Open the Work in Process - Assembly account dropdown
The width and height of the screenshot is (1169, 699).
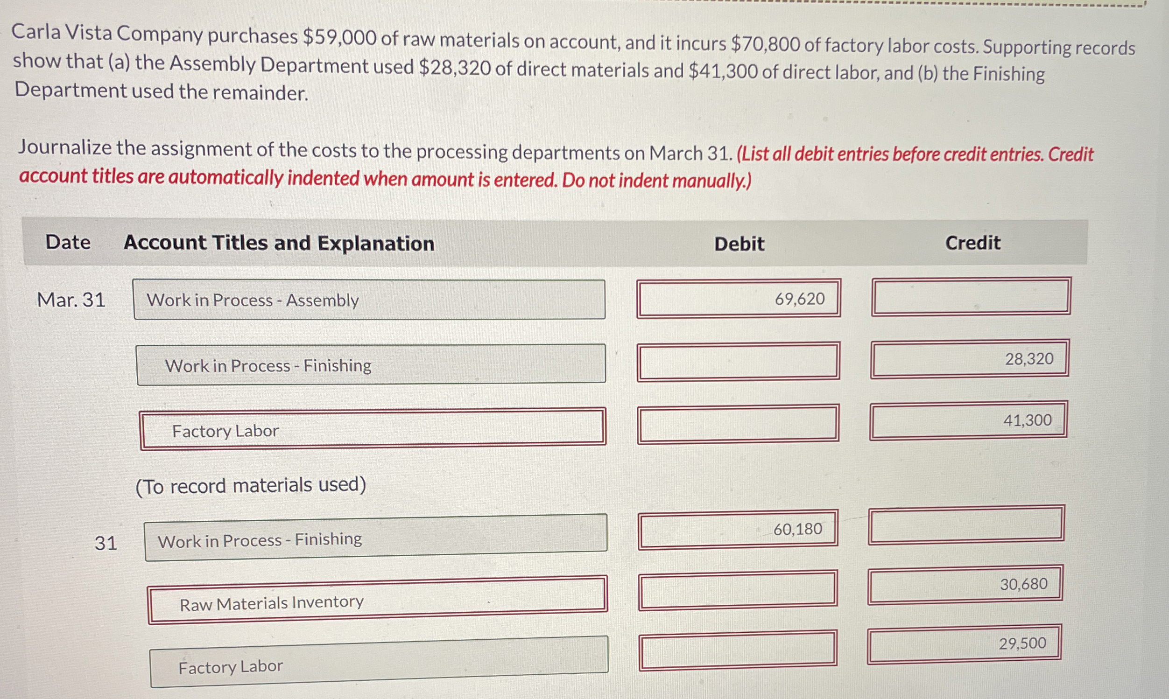370,299
